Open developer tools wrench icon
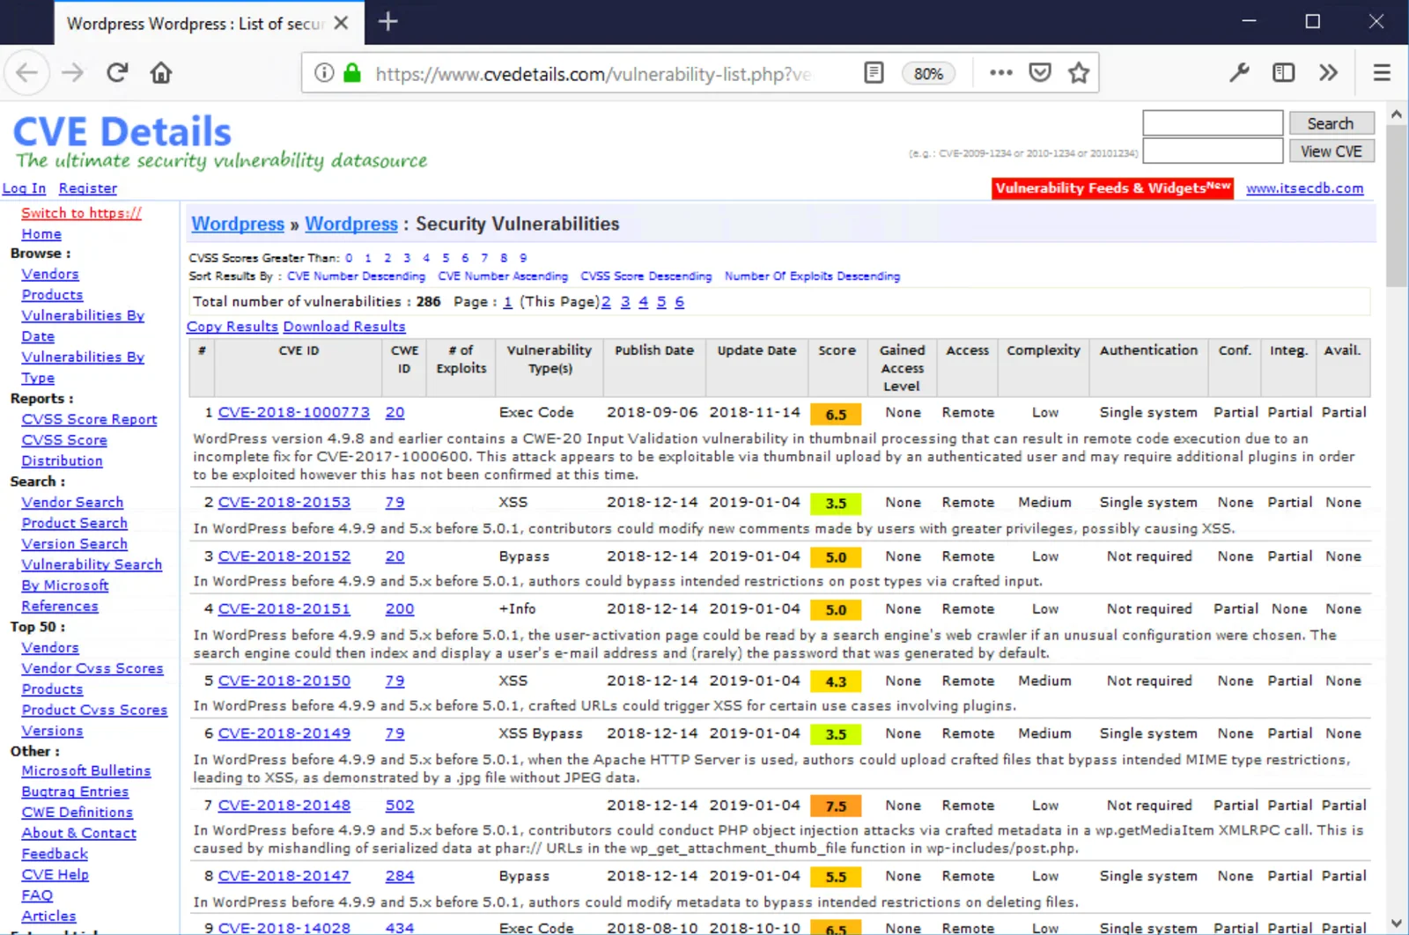The width and height of the screenshot is (1409, 935). point(1239,72)
